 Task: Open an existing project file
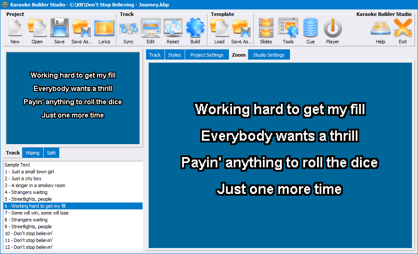point(37,31)
